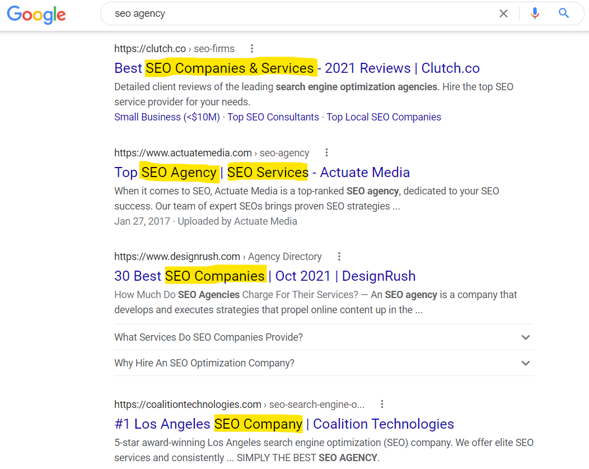The width and height of the screenshot is (589, 469).
Task: Follow the 'Top Local SEO Companies' sitelink
Action: [384, 117]
